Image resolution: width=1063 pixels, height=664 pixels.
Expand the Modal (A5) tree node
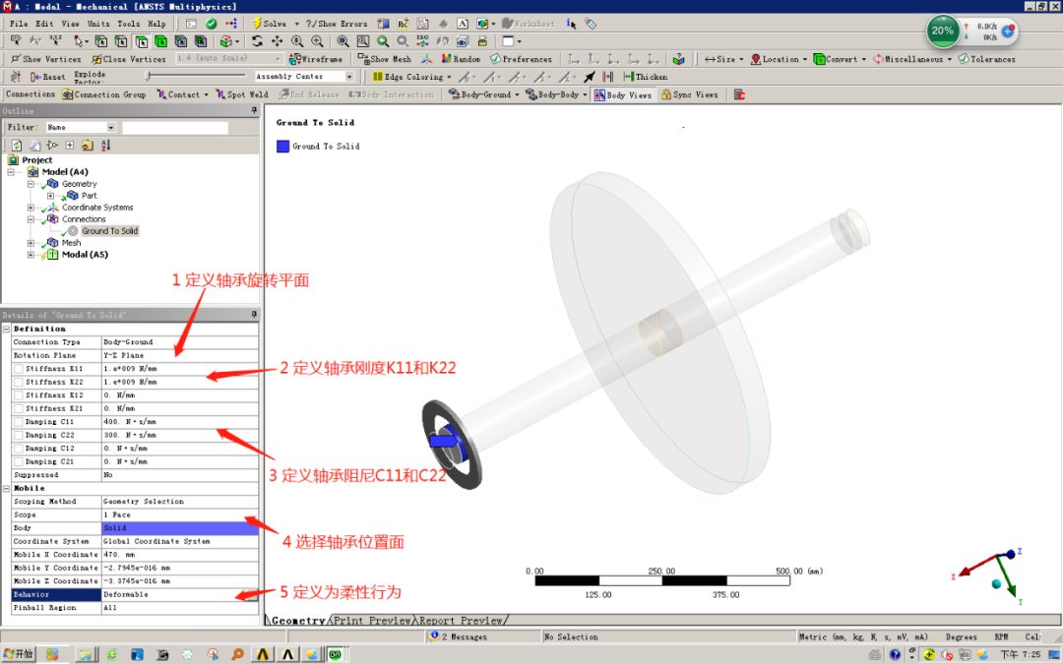point(30,254)
